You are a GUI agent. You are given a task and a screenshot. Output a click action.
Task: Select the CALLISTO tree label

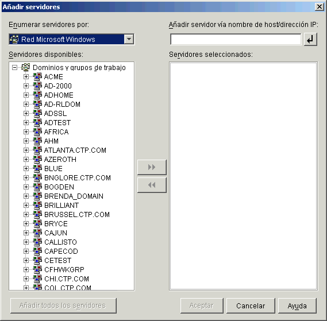point(60,242)
